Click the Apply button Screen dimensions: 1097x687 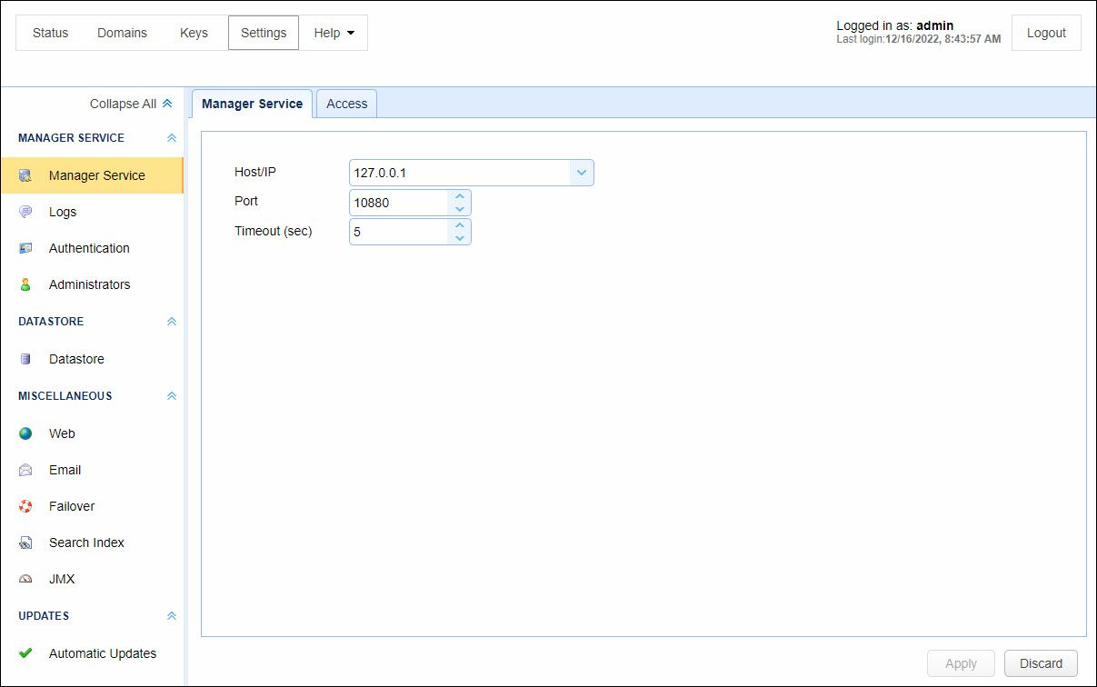(961, 663)
